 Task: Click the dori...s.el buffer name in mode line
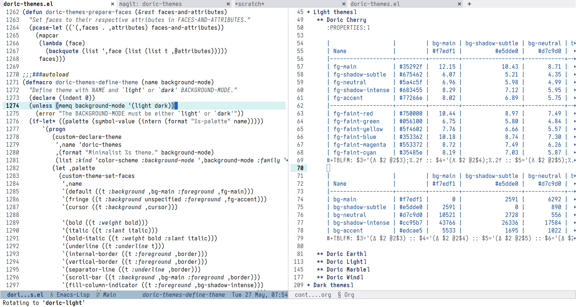coord(25,295)
